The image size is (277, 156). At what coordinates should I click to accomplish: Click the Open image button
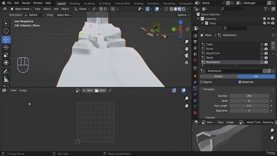100,91
